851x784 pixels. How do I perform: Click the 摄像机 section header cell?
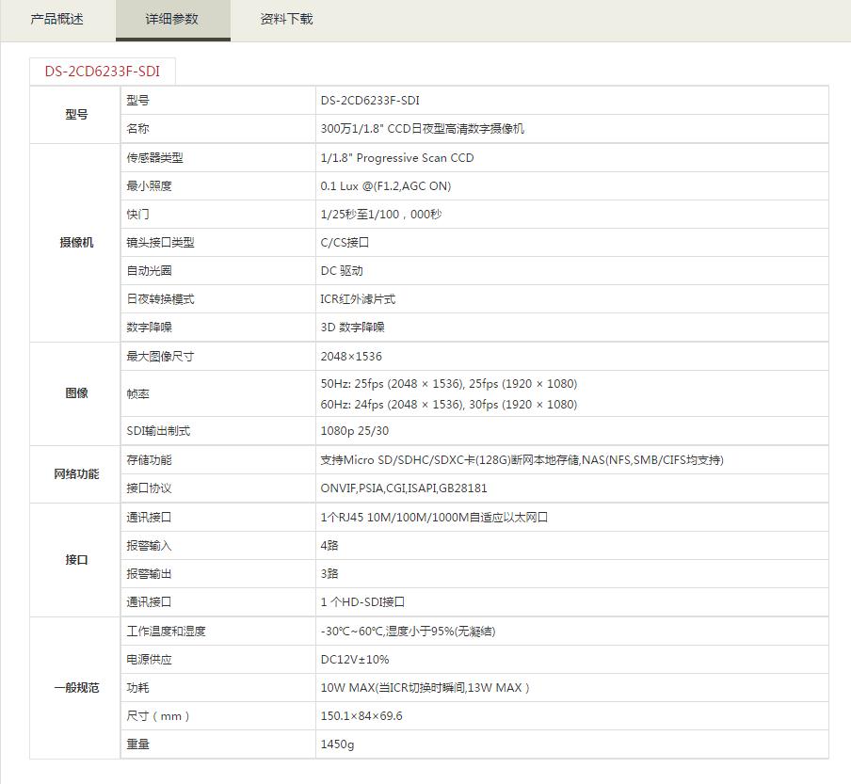click(x=76, y=243)
